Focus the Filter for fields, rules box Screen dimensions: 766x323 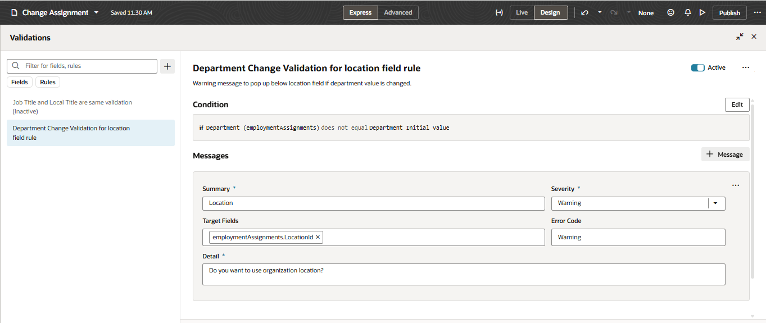pos(82,66)
